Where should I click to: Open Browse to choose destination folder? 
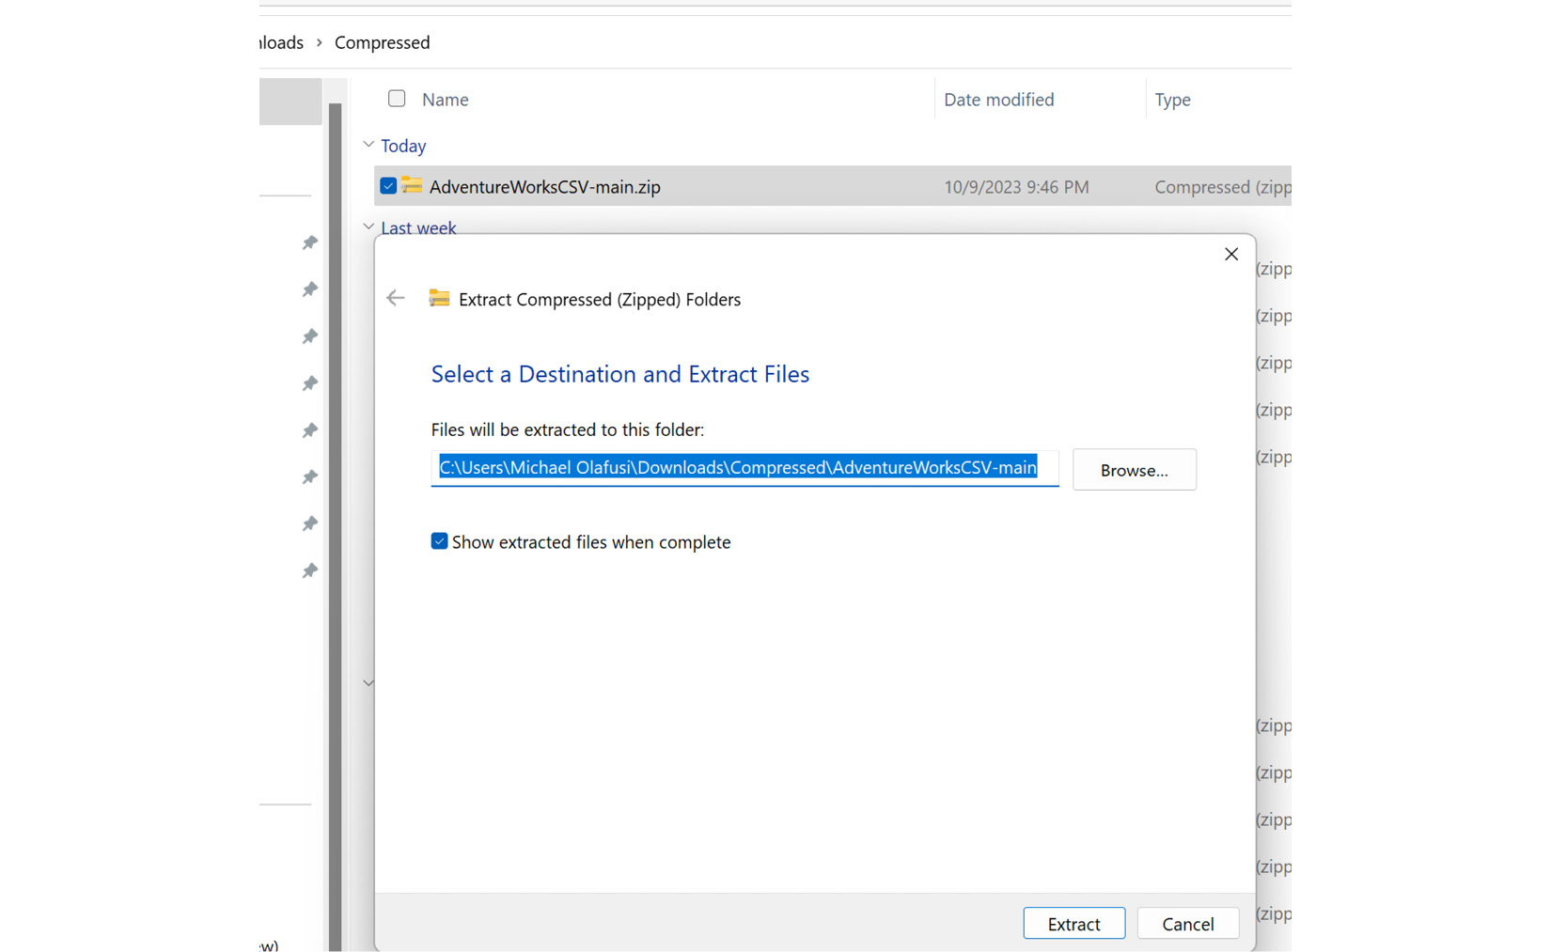tap(1134, 470)
